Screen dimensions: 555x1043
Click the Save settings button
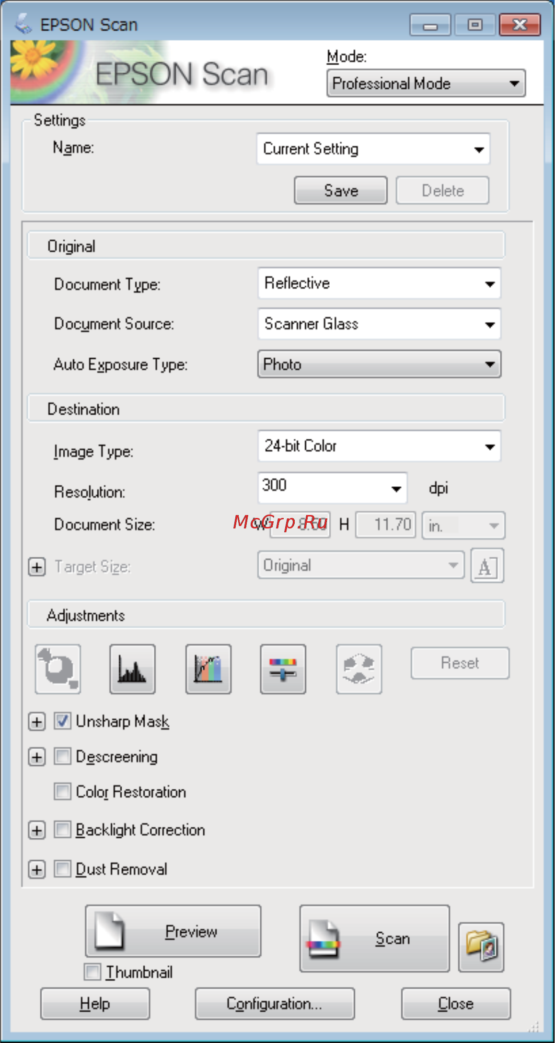[341, 190]
